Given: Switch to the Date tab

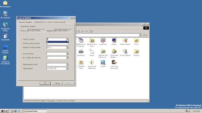Looking at the screenshot, I should tap(50, 22).
